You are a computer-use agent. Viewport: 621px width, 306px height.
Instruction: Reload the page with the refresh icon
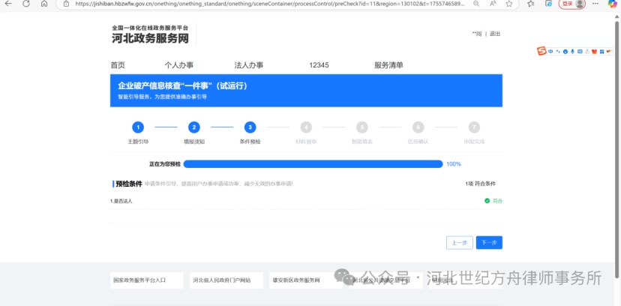(26, 4)
